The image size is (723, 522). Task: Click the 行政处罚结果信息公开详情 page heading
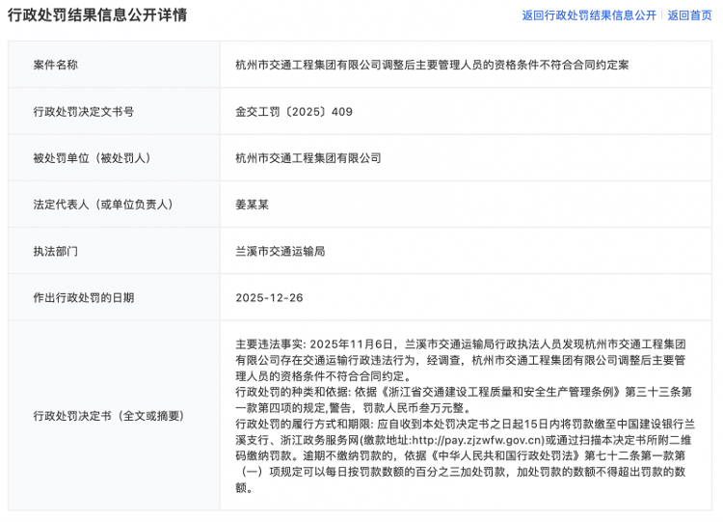[96, 15]
